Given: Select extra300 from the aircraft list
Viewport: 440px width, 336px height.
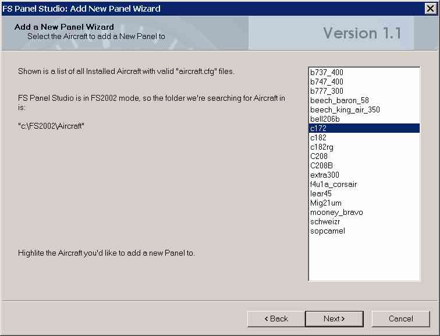Looking at the screenshot, I should pos(364,175).
